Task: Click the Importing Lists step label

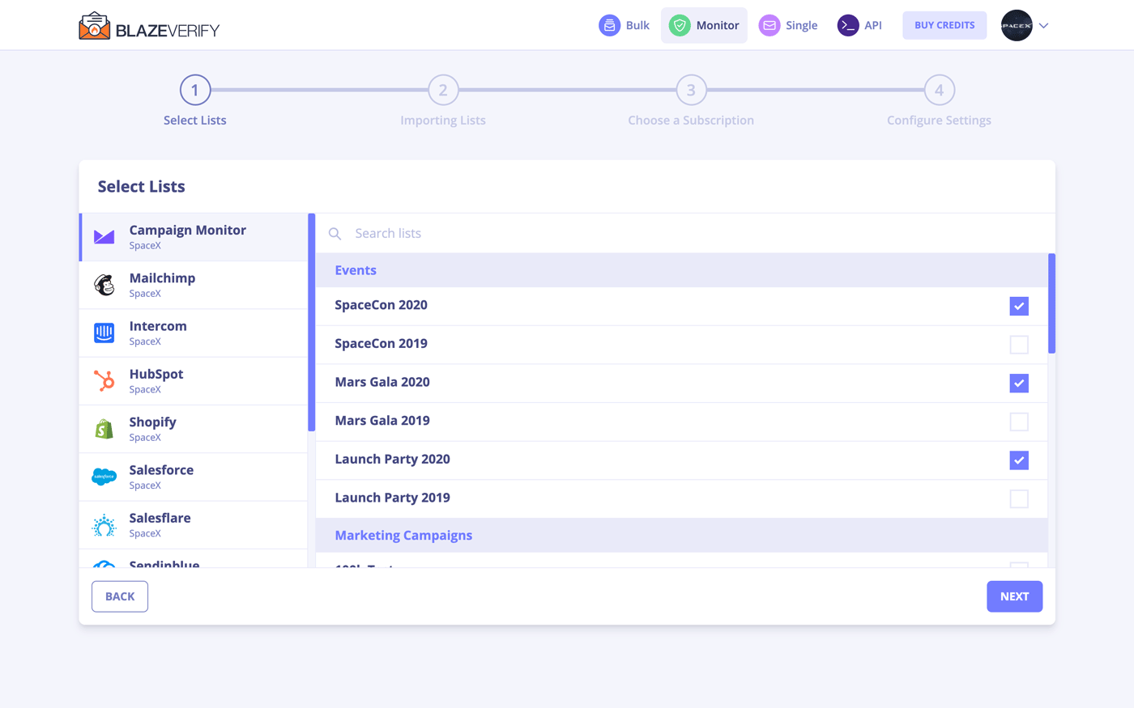Action: pyautogui.click(x=443, y=120)
